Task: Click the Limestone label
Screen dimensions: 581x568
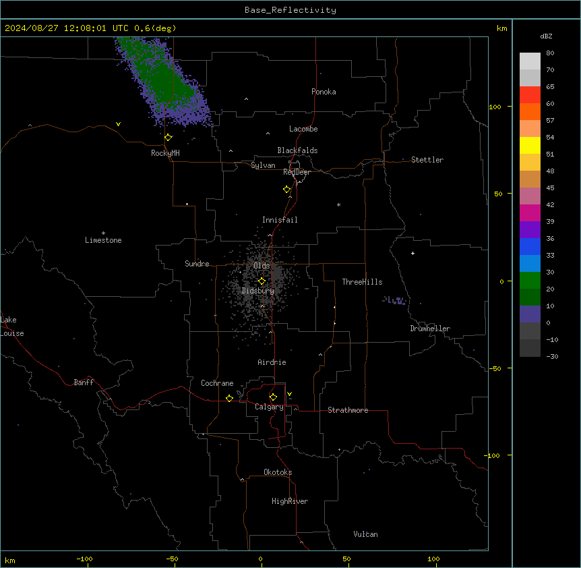Action: click(x=103, y=240)
